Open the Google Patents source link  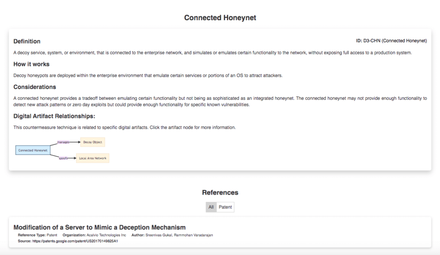tap(75, 241)
